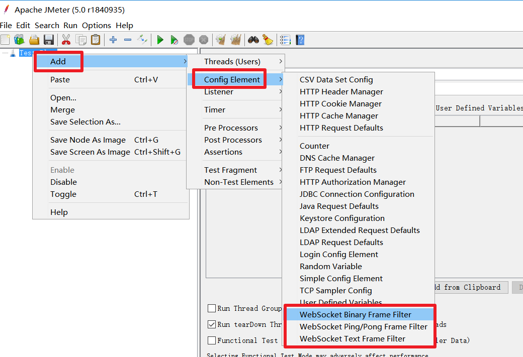The height and width of the screenshot is (357, 523).
Task: Click the green Start run icon
Action: tap(160, 40)
